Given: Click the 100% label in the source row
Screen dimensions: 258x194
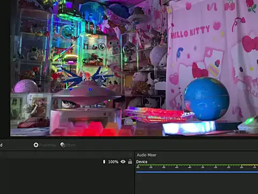Looking at the screenshot, I should [113, 162].
